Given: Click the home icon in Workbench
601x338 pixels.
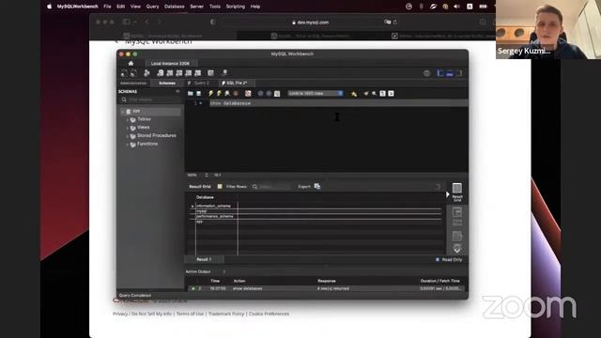Looking at the screenshot, I should [131, 63].
